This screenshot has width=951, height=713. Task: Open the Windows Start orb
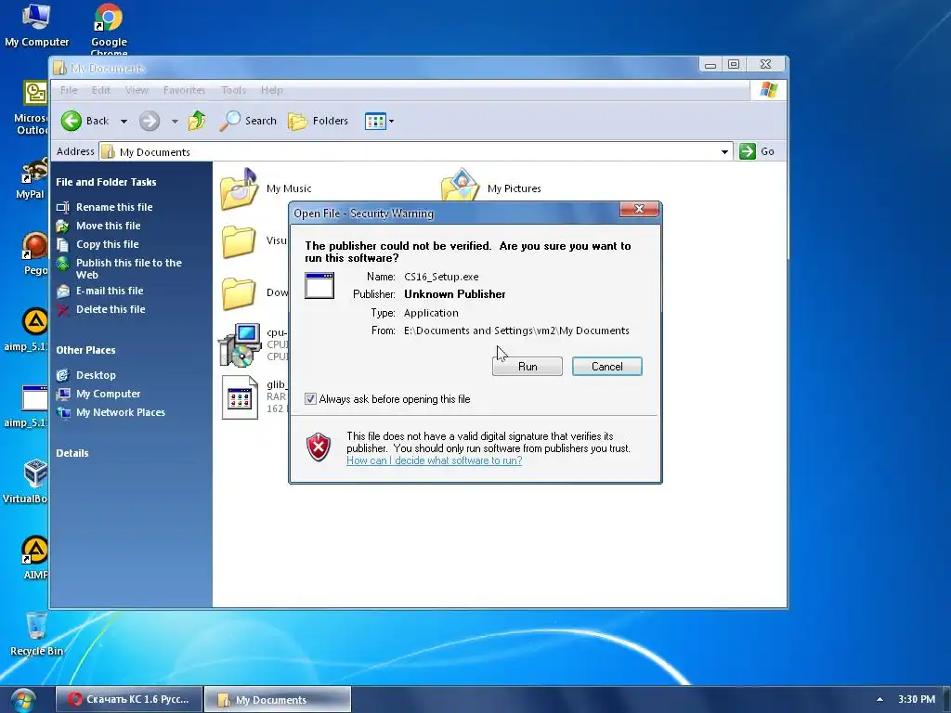coord(23,700)
